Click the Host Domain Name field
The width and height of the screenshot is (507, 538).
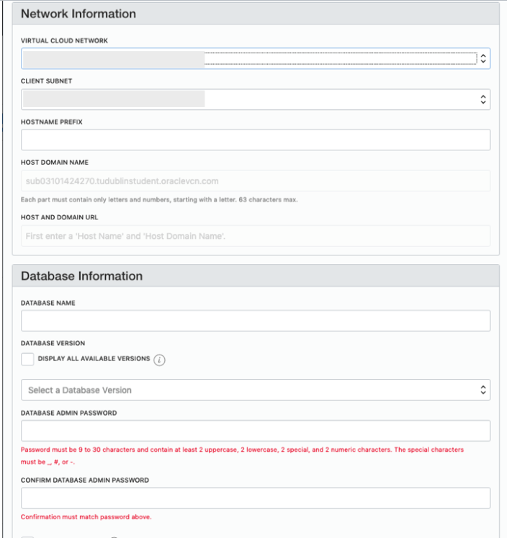pyautogui.click(x=256, y=181)
